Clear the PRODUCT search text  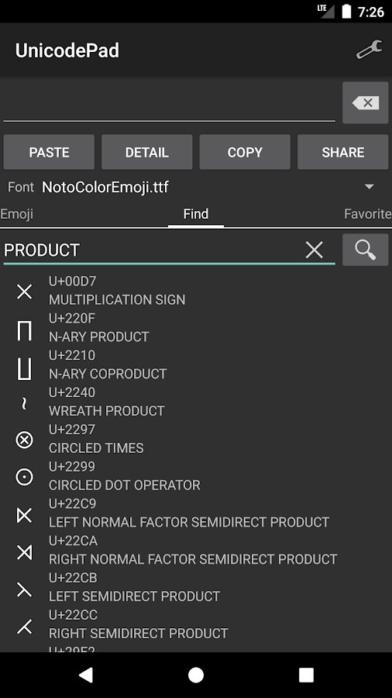315,251
